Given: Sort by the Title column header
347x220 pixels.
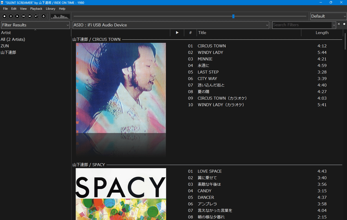Looking at the screenshot, I should (249, 33).
